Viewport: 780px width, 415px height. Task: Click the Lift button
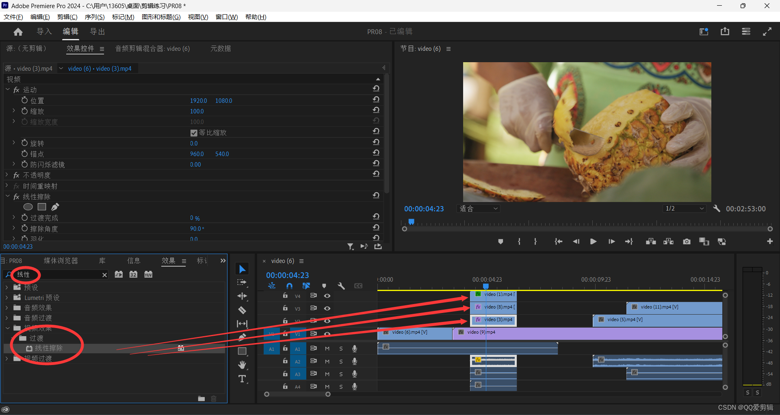click(651, 241)
